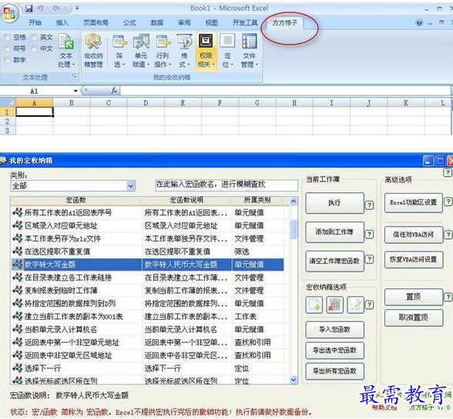The width and height of the screenshot is (453, 419).
Task: Click the 文本处理 ribbon icon
Action: click(x=66, y=51)
